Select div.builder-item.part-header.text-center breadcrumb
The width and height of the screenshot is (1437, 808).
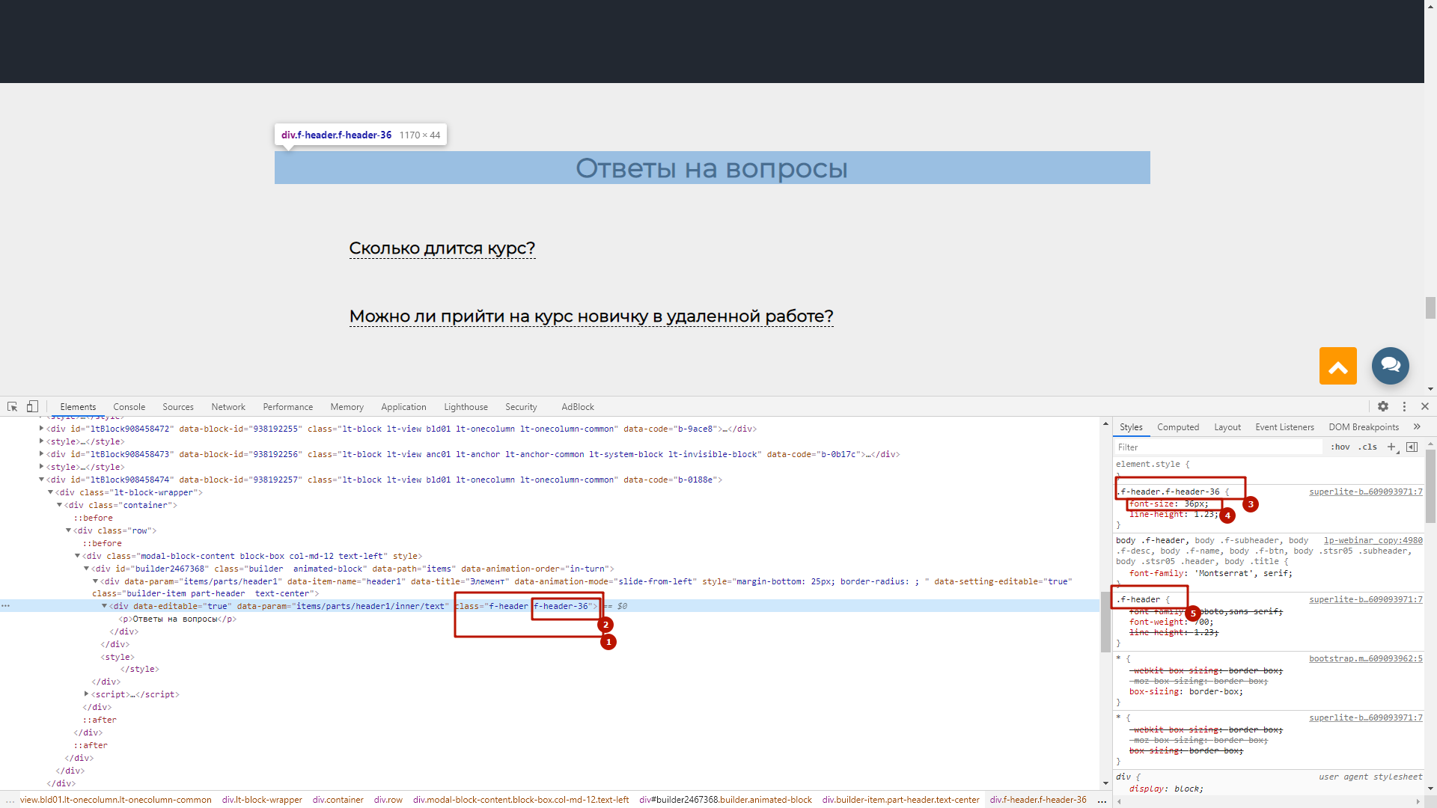(x=900, y=800)
